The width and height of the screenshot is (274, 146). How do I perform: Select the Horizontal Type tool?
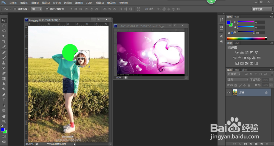coord(4,100)
